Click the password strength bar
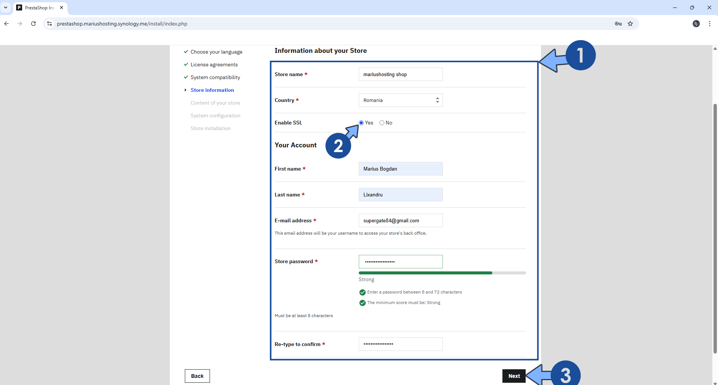The height and width of the screenshot is (385, 718). coord(442,273)
